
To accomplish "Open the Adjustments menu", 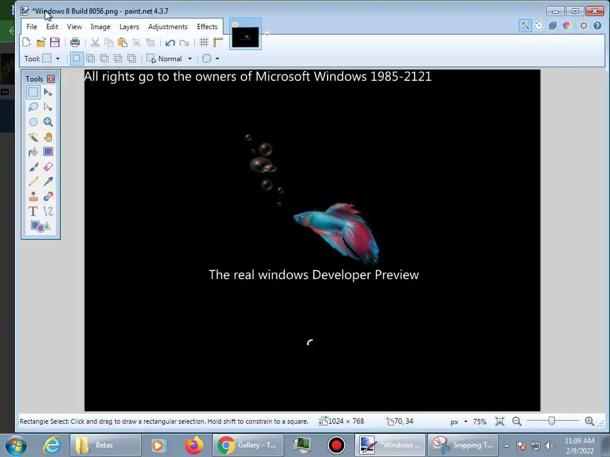I will [x=167, y=27].
